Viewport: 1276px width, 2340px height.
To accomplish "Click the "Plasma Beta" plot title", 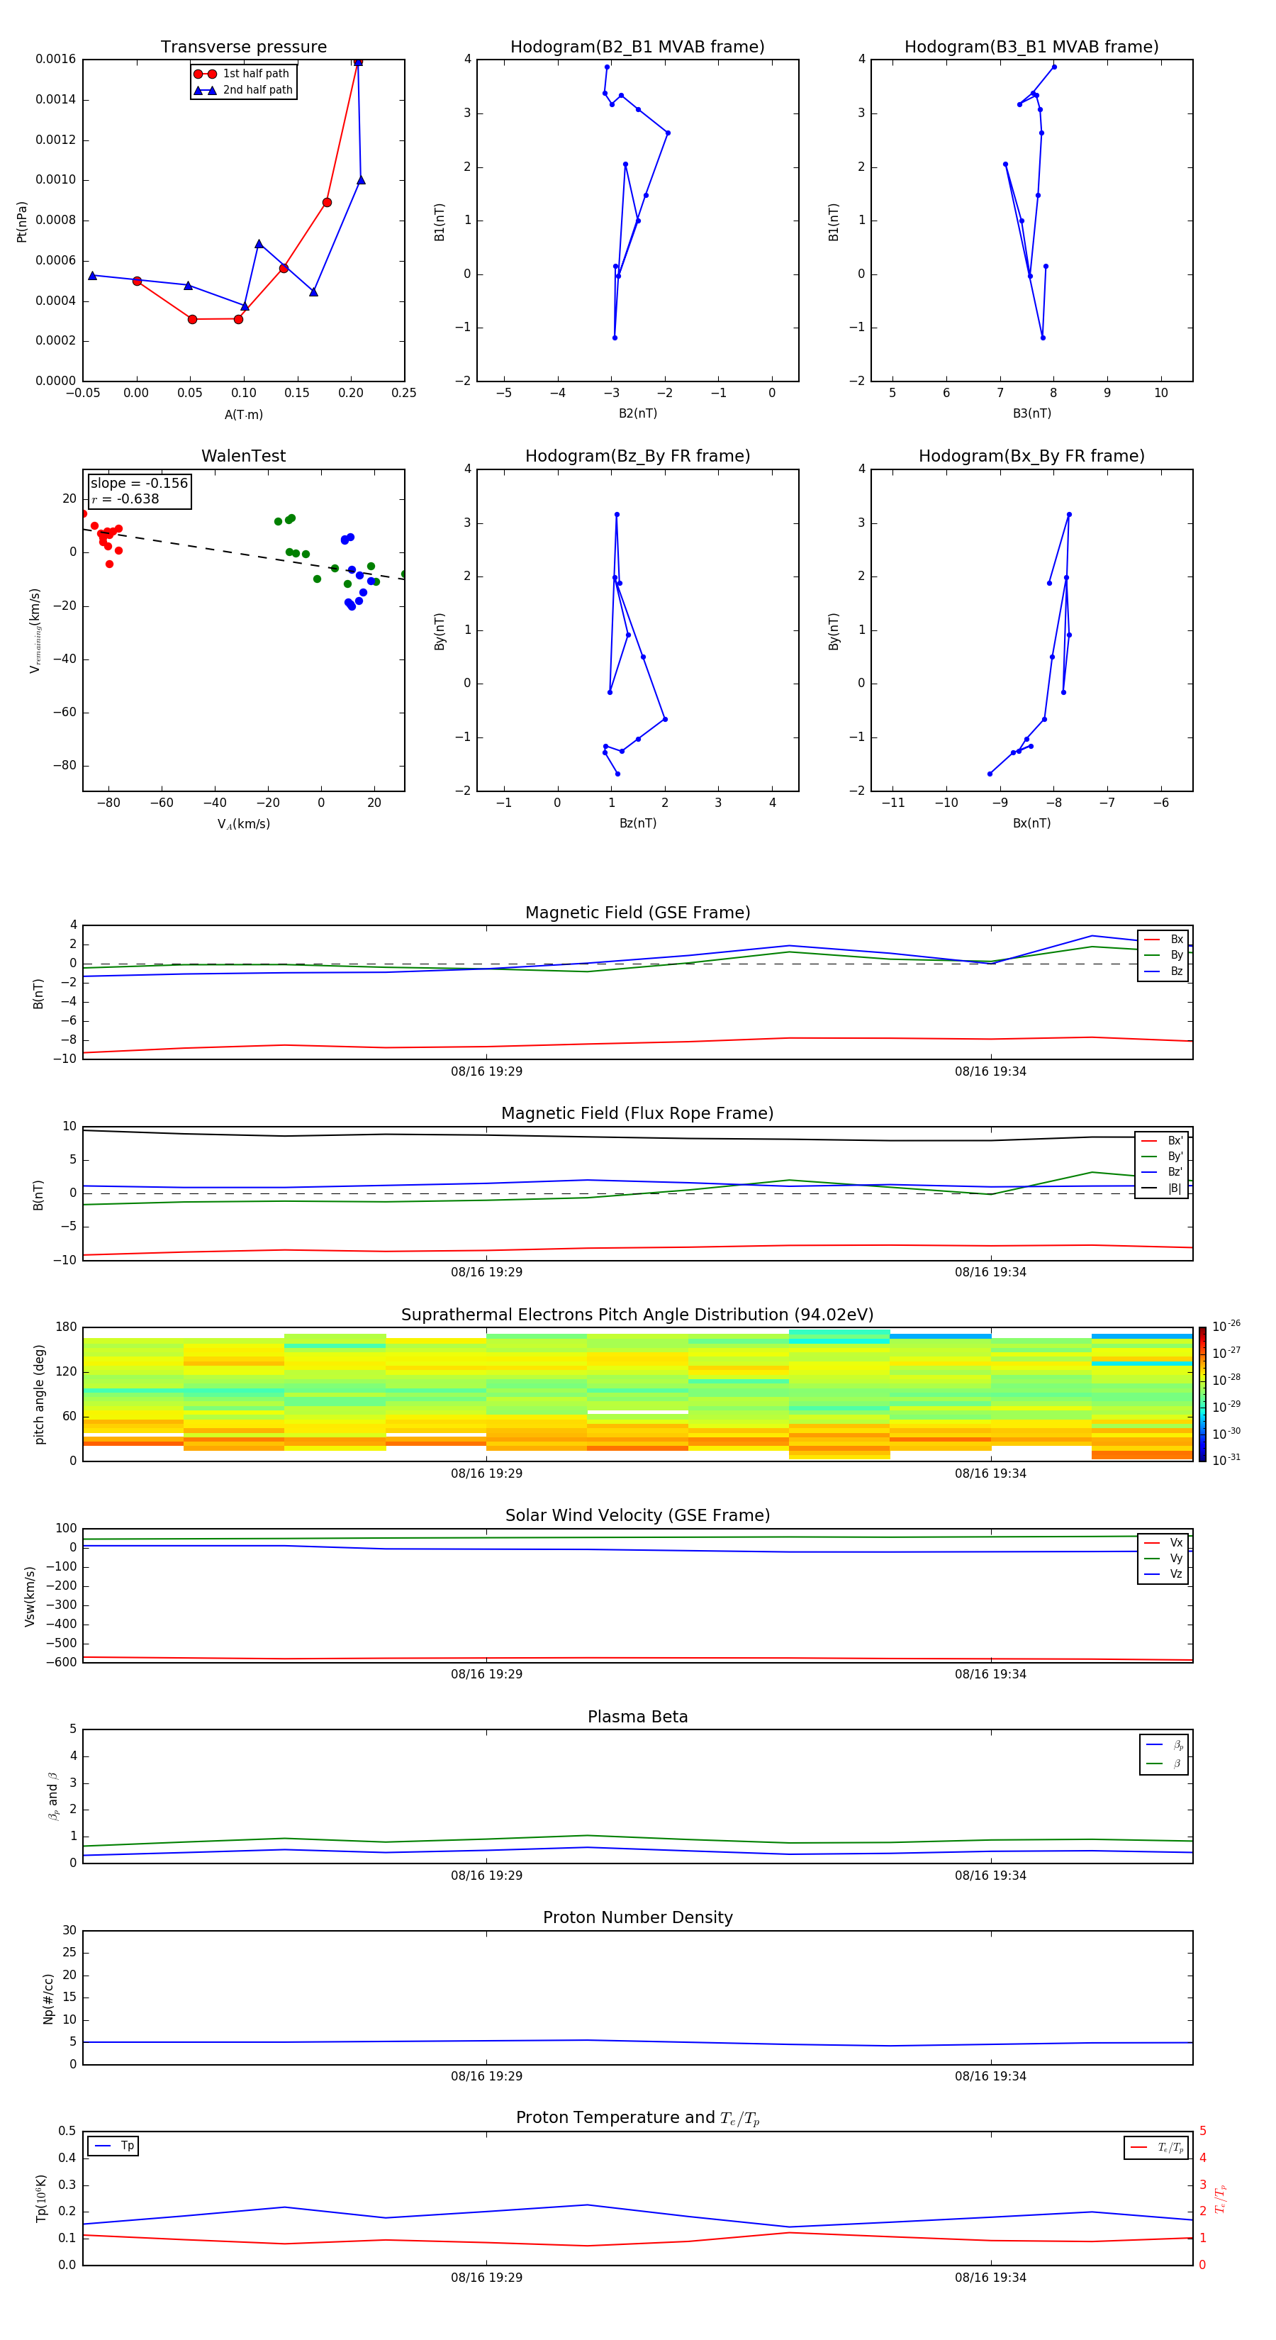I will 637,1717.
